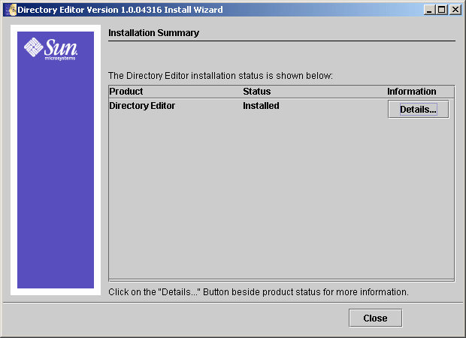
Task: Minimize the Install Wizard window
Action: click(x=428, y=10)
